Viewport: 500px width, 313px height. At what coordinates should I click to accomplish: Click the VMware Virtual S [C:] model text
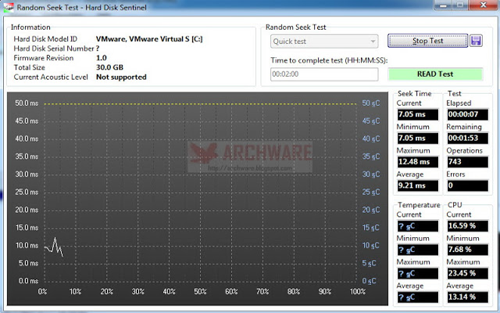[x=149, y=39]
